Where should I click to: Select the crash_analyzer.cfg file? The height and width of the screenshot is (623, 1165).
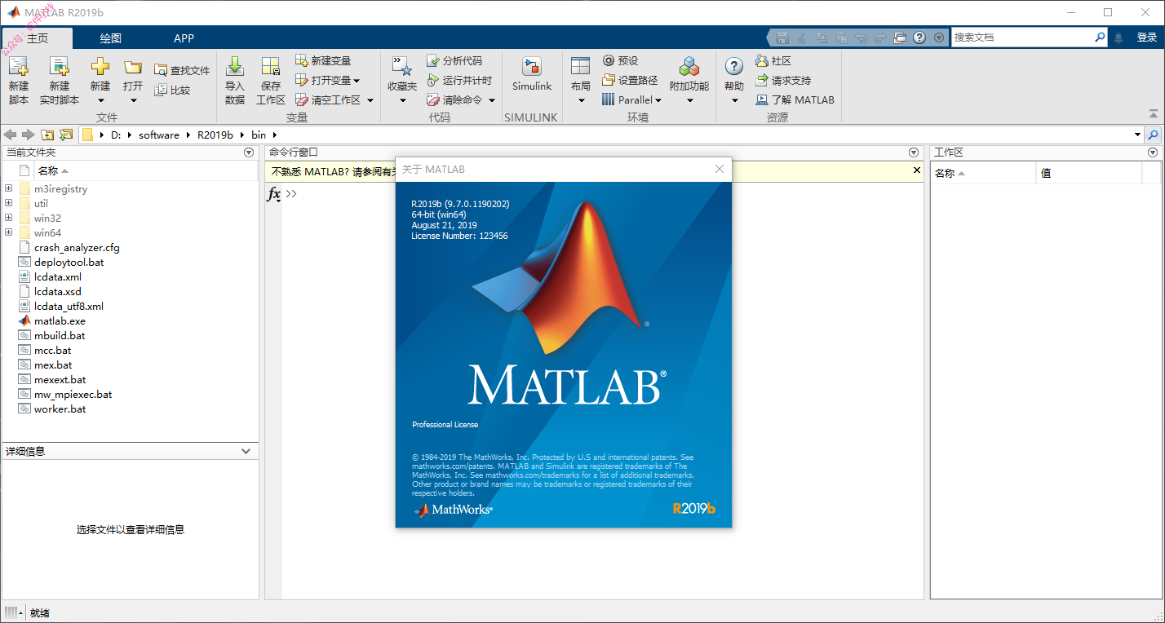point(77,248)
